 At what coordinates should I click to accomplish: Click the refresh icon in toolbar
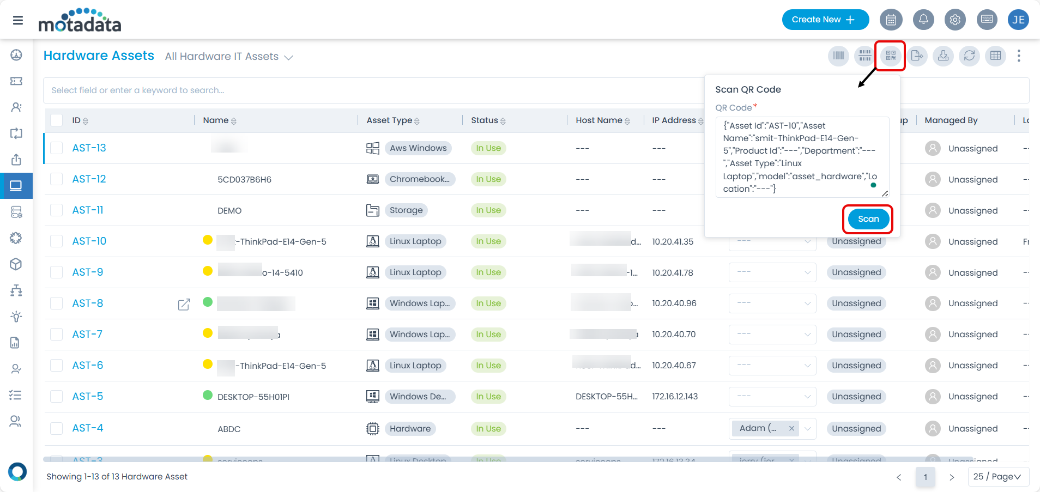tap(969, 56)
